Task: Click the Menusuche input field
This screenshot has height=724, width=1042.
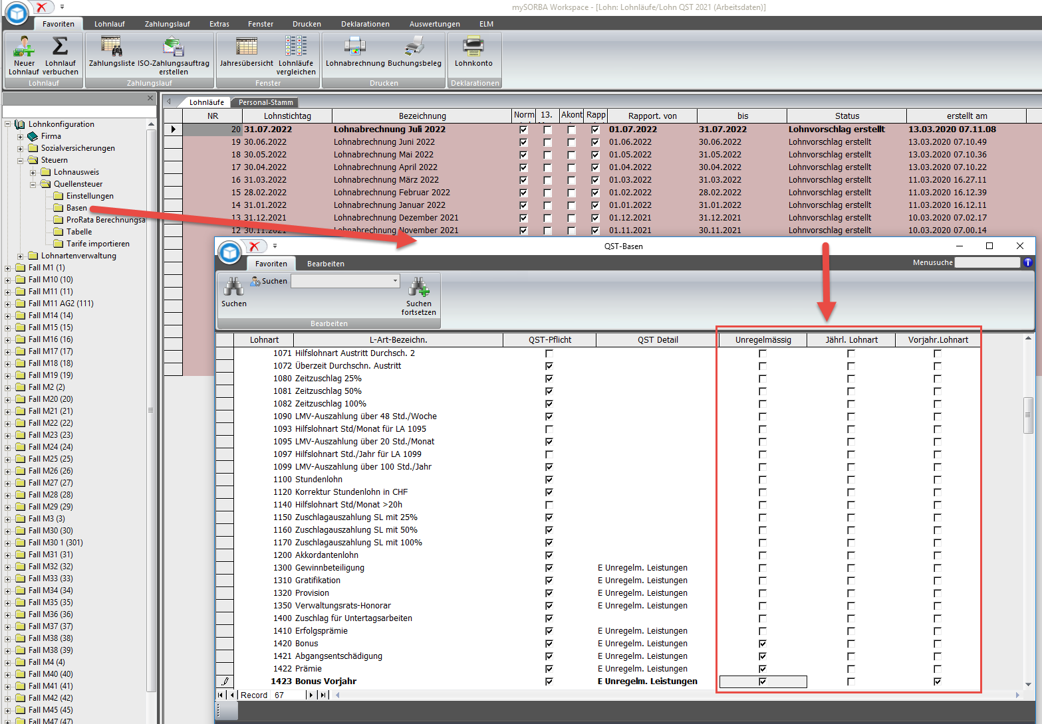Action: [987, 262]
